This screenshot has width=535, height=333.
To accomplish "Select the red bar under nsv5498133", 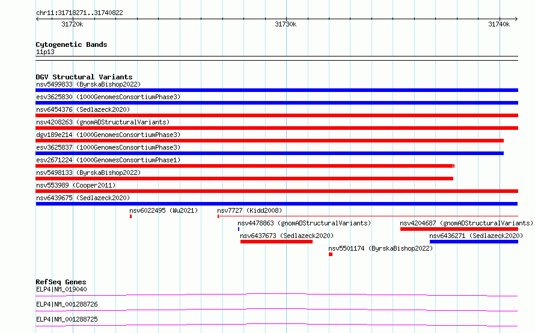I will 244,179.
